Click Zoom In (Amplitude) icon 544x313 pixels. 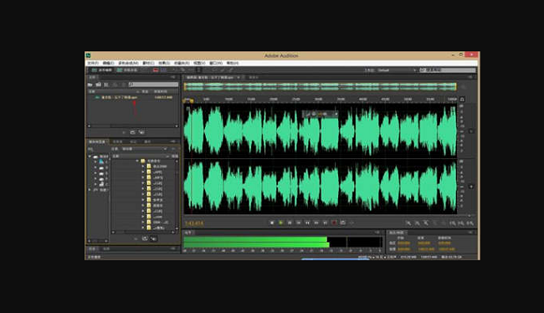coord(408,223)
